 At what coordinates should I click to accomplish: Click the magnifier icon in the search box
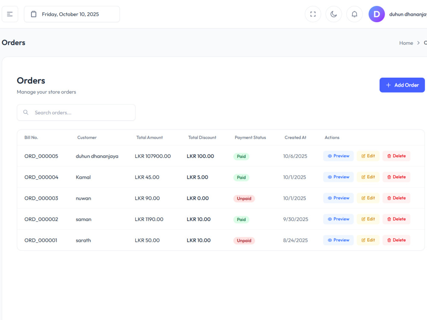pos(26,112)
